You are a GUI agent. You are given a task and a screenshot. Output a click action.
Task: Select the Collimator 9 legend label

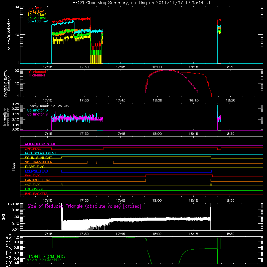[37, 114]
